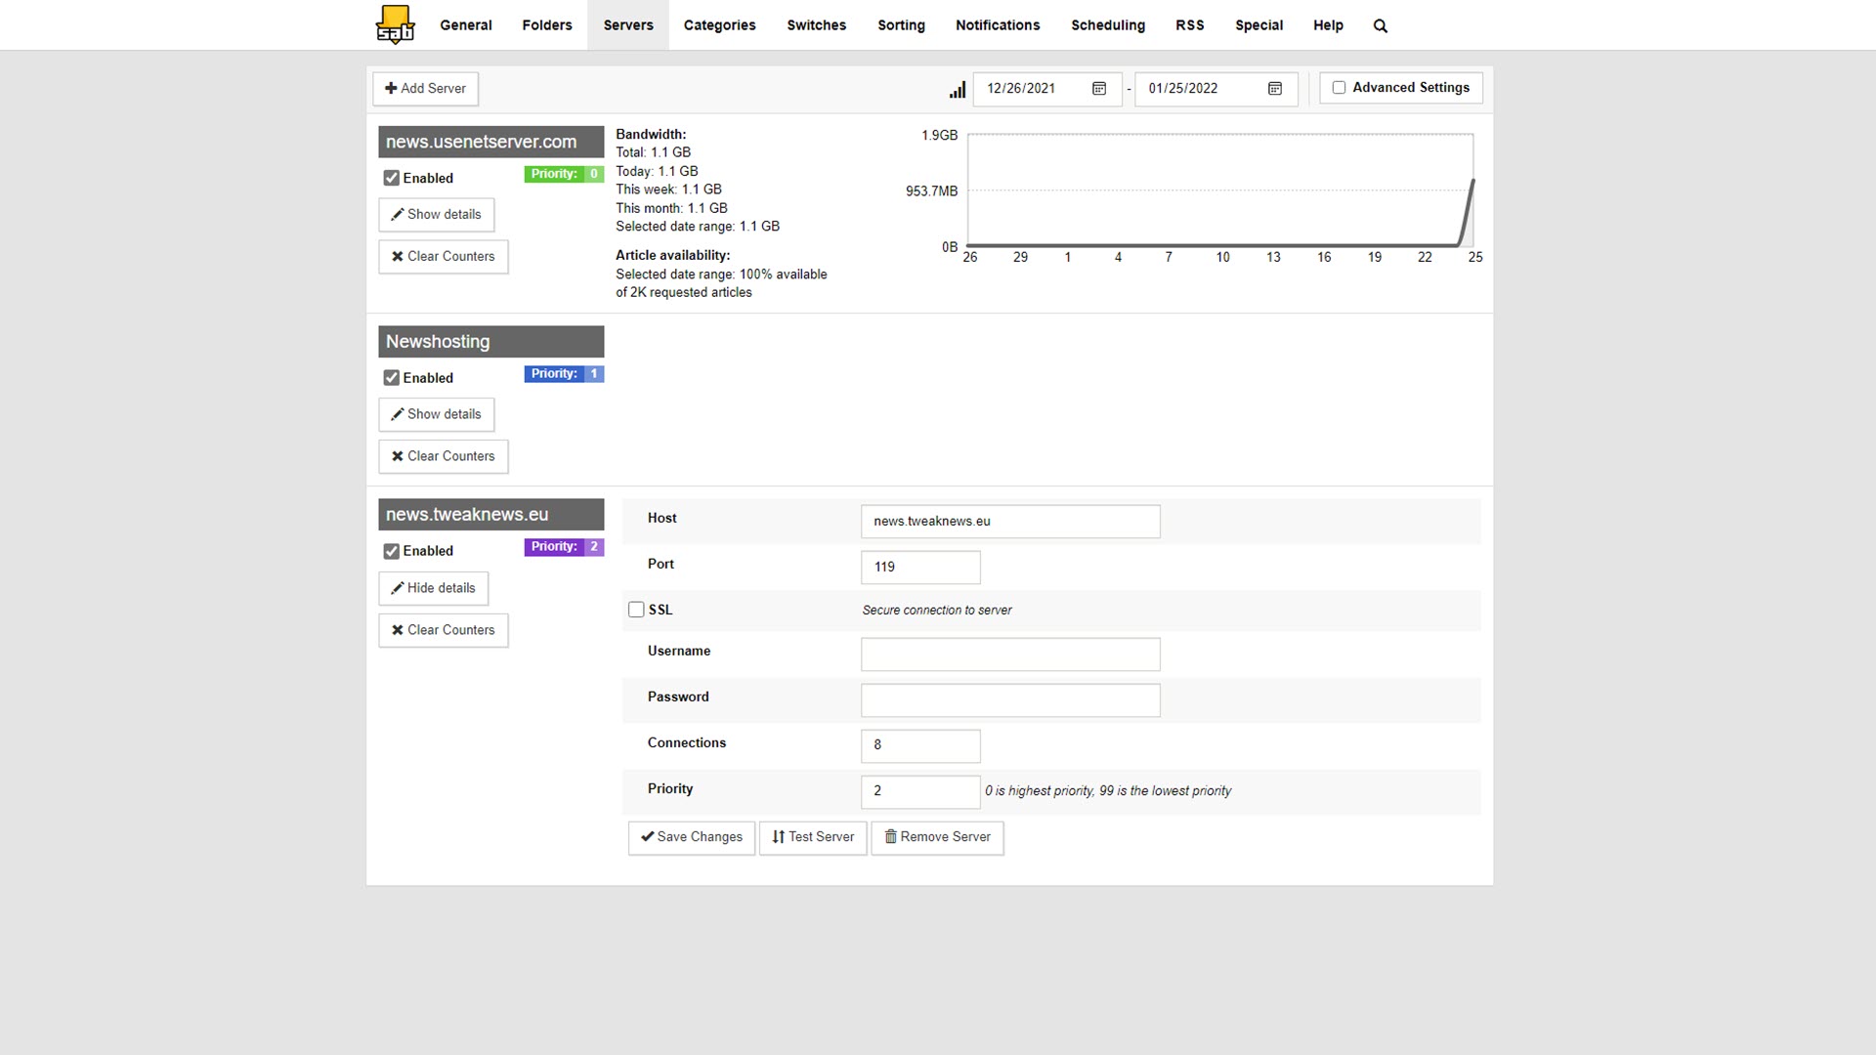Open the Help tab
This screenshot has height=1055, width=1876.
click(1328, 25)
